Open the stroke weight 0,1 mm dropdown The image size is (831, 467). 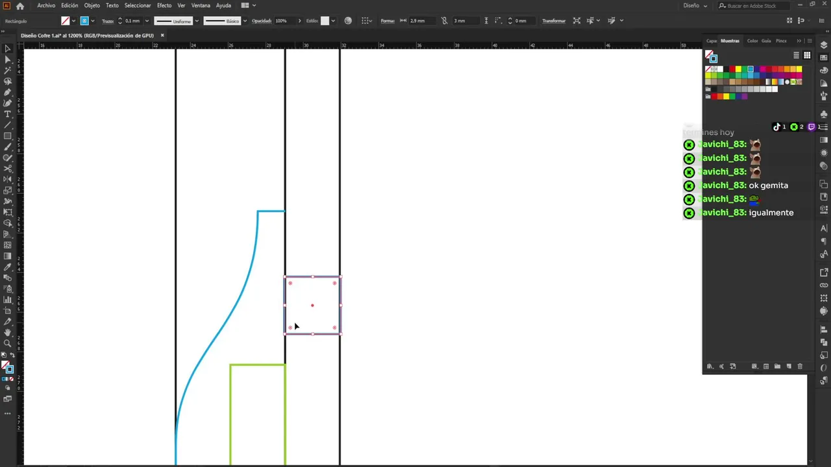click(147, 21)
